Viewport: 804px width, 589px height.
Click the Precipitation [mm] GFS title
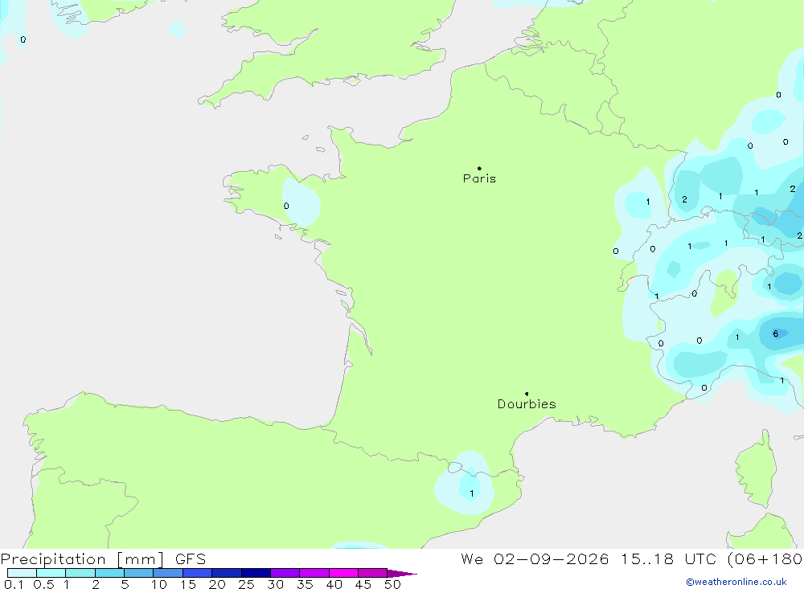pos(103,558)
